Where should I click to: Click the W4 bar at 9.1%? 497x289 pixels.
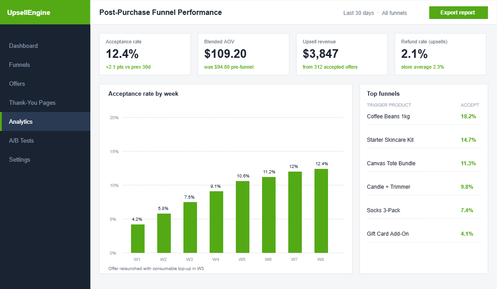(x=216, y=222)
